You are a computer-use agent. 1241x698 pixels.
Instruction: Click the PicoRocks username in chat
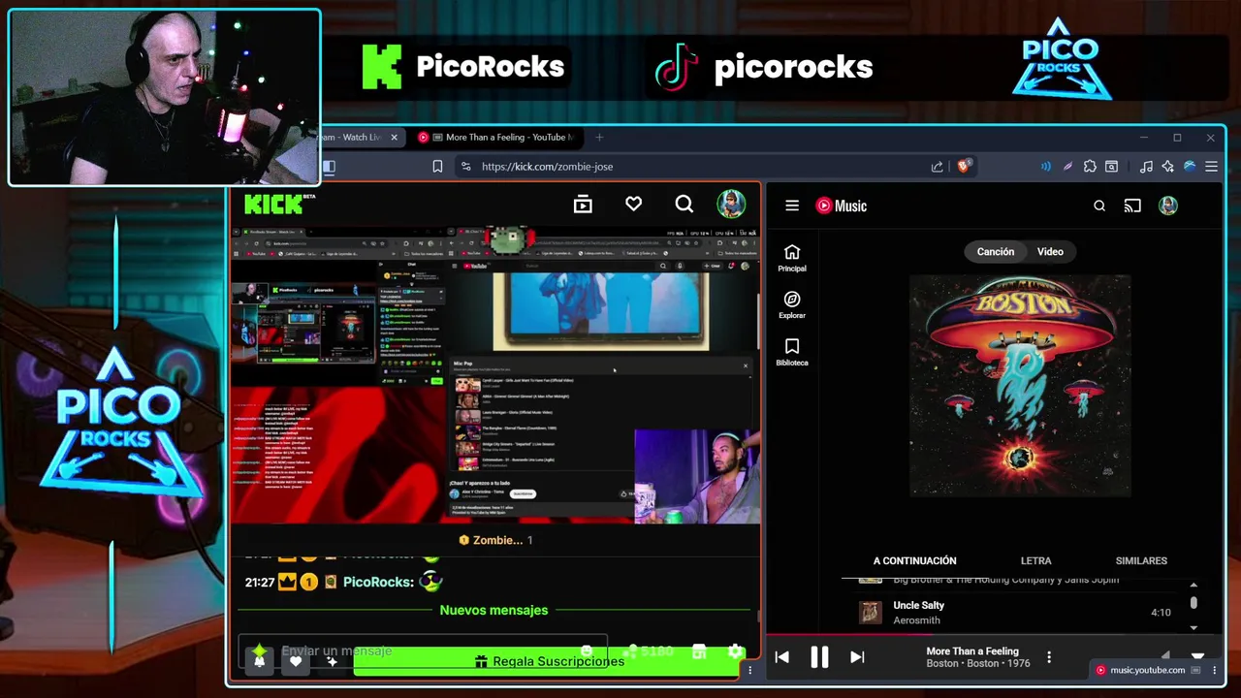pos(377,582)
